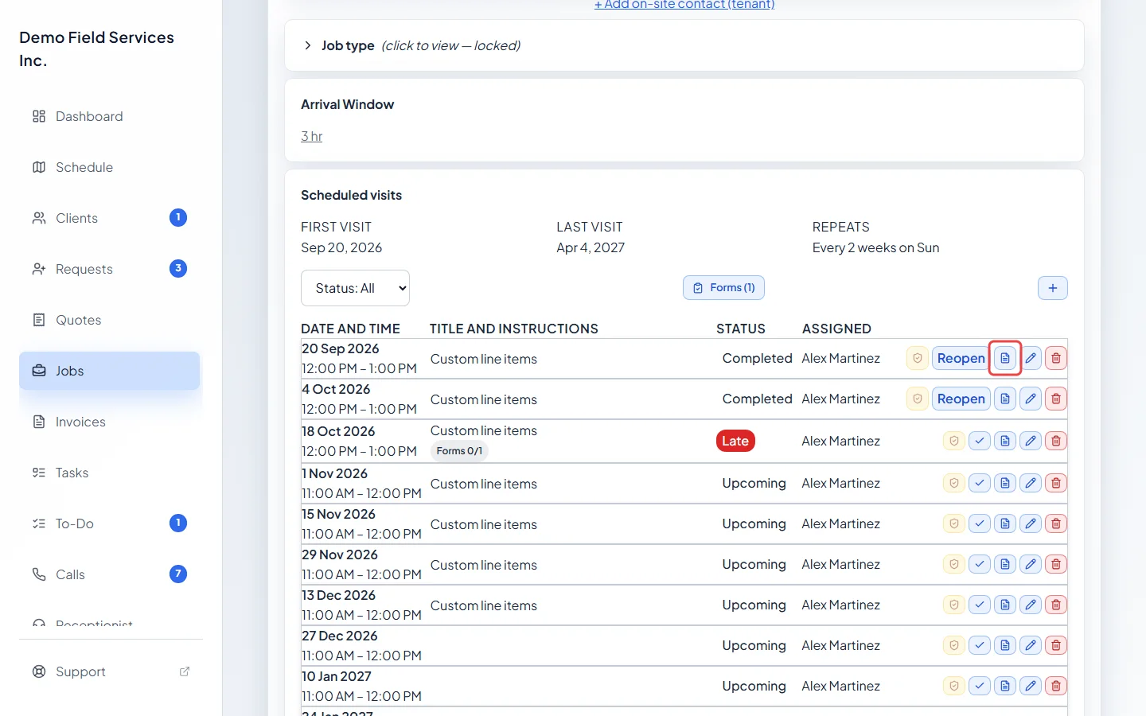Reopen the 20 Sep 2026 completed visit
The image size is (1146, 716).
pyautogui.click(x=961, y=358)
